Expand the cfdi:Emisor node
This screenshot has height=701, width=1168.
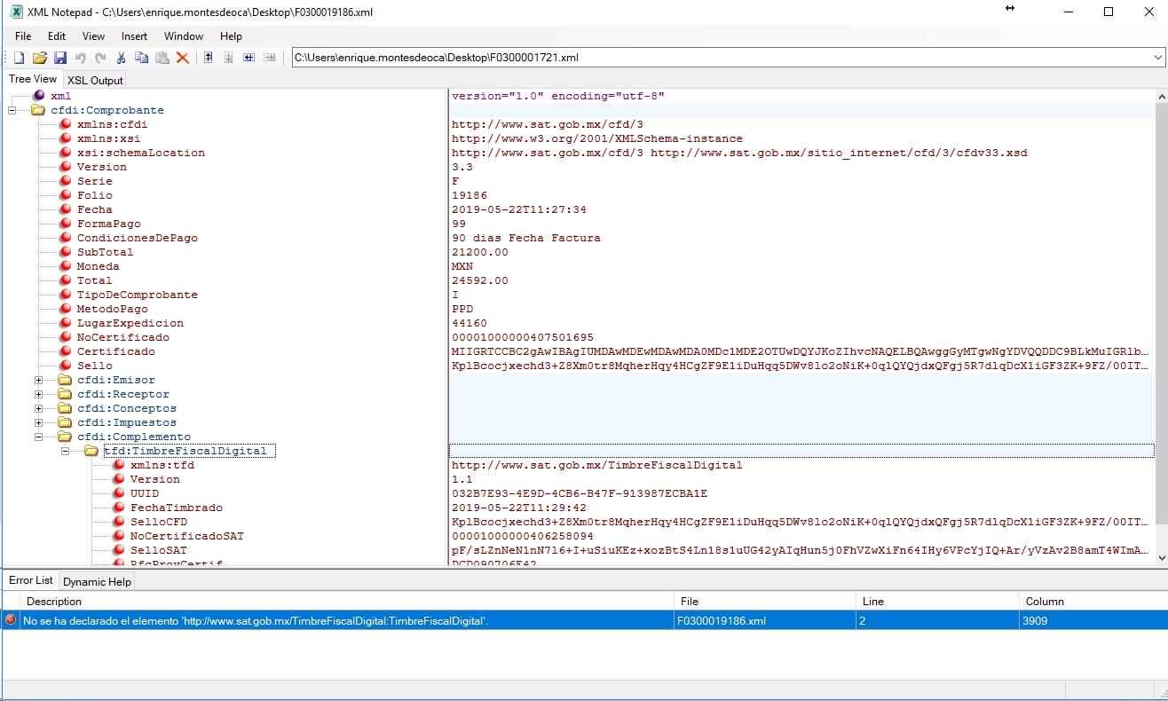click(39, 380)
